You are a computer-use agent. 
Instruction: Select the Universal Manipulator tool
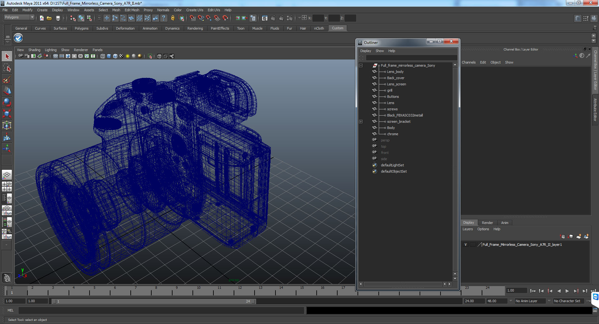click(7, 125)
